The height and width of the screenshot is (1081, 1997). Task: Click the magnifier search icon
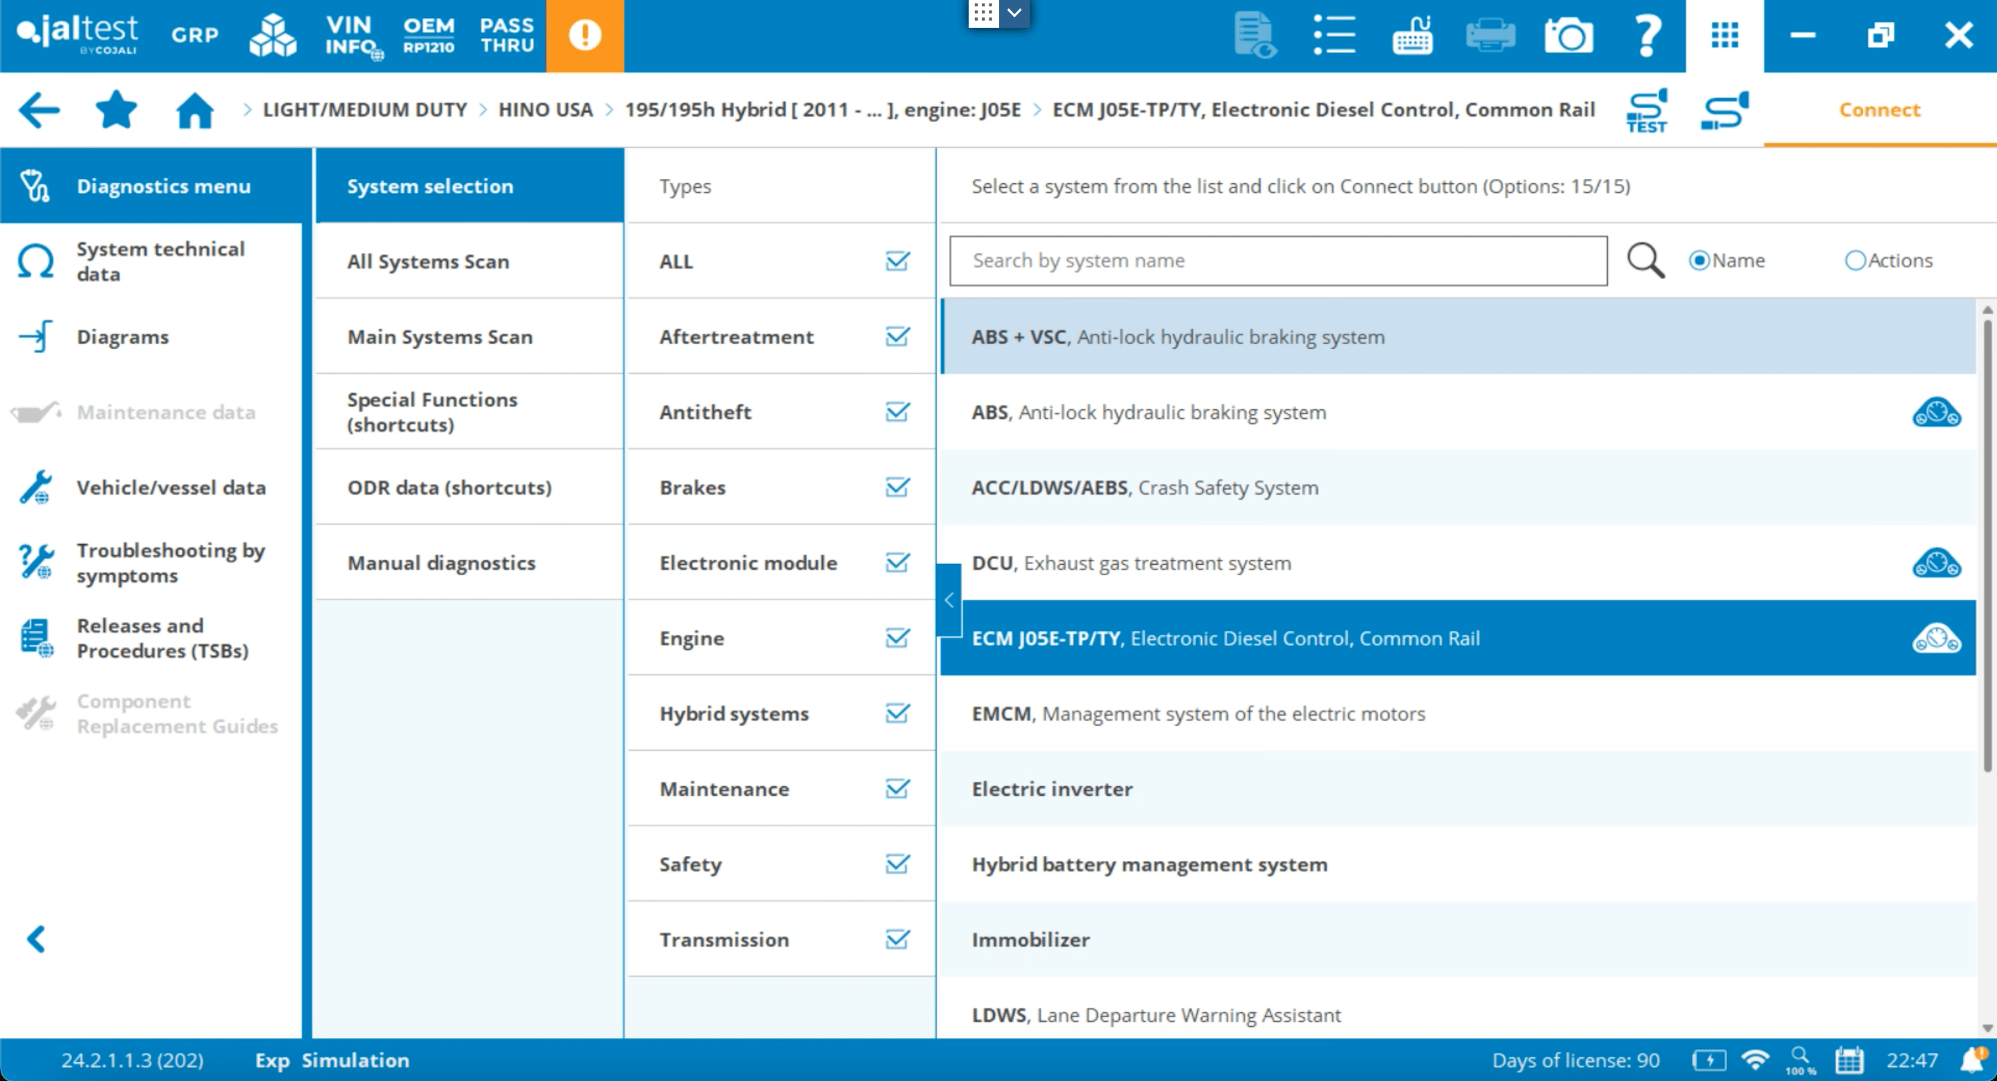point(1645,260)
